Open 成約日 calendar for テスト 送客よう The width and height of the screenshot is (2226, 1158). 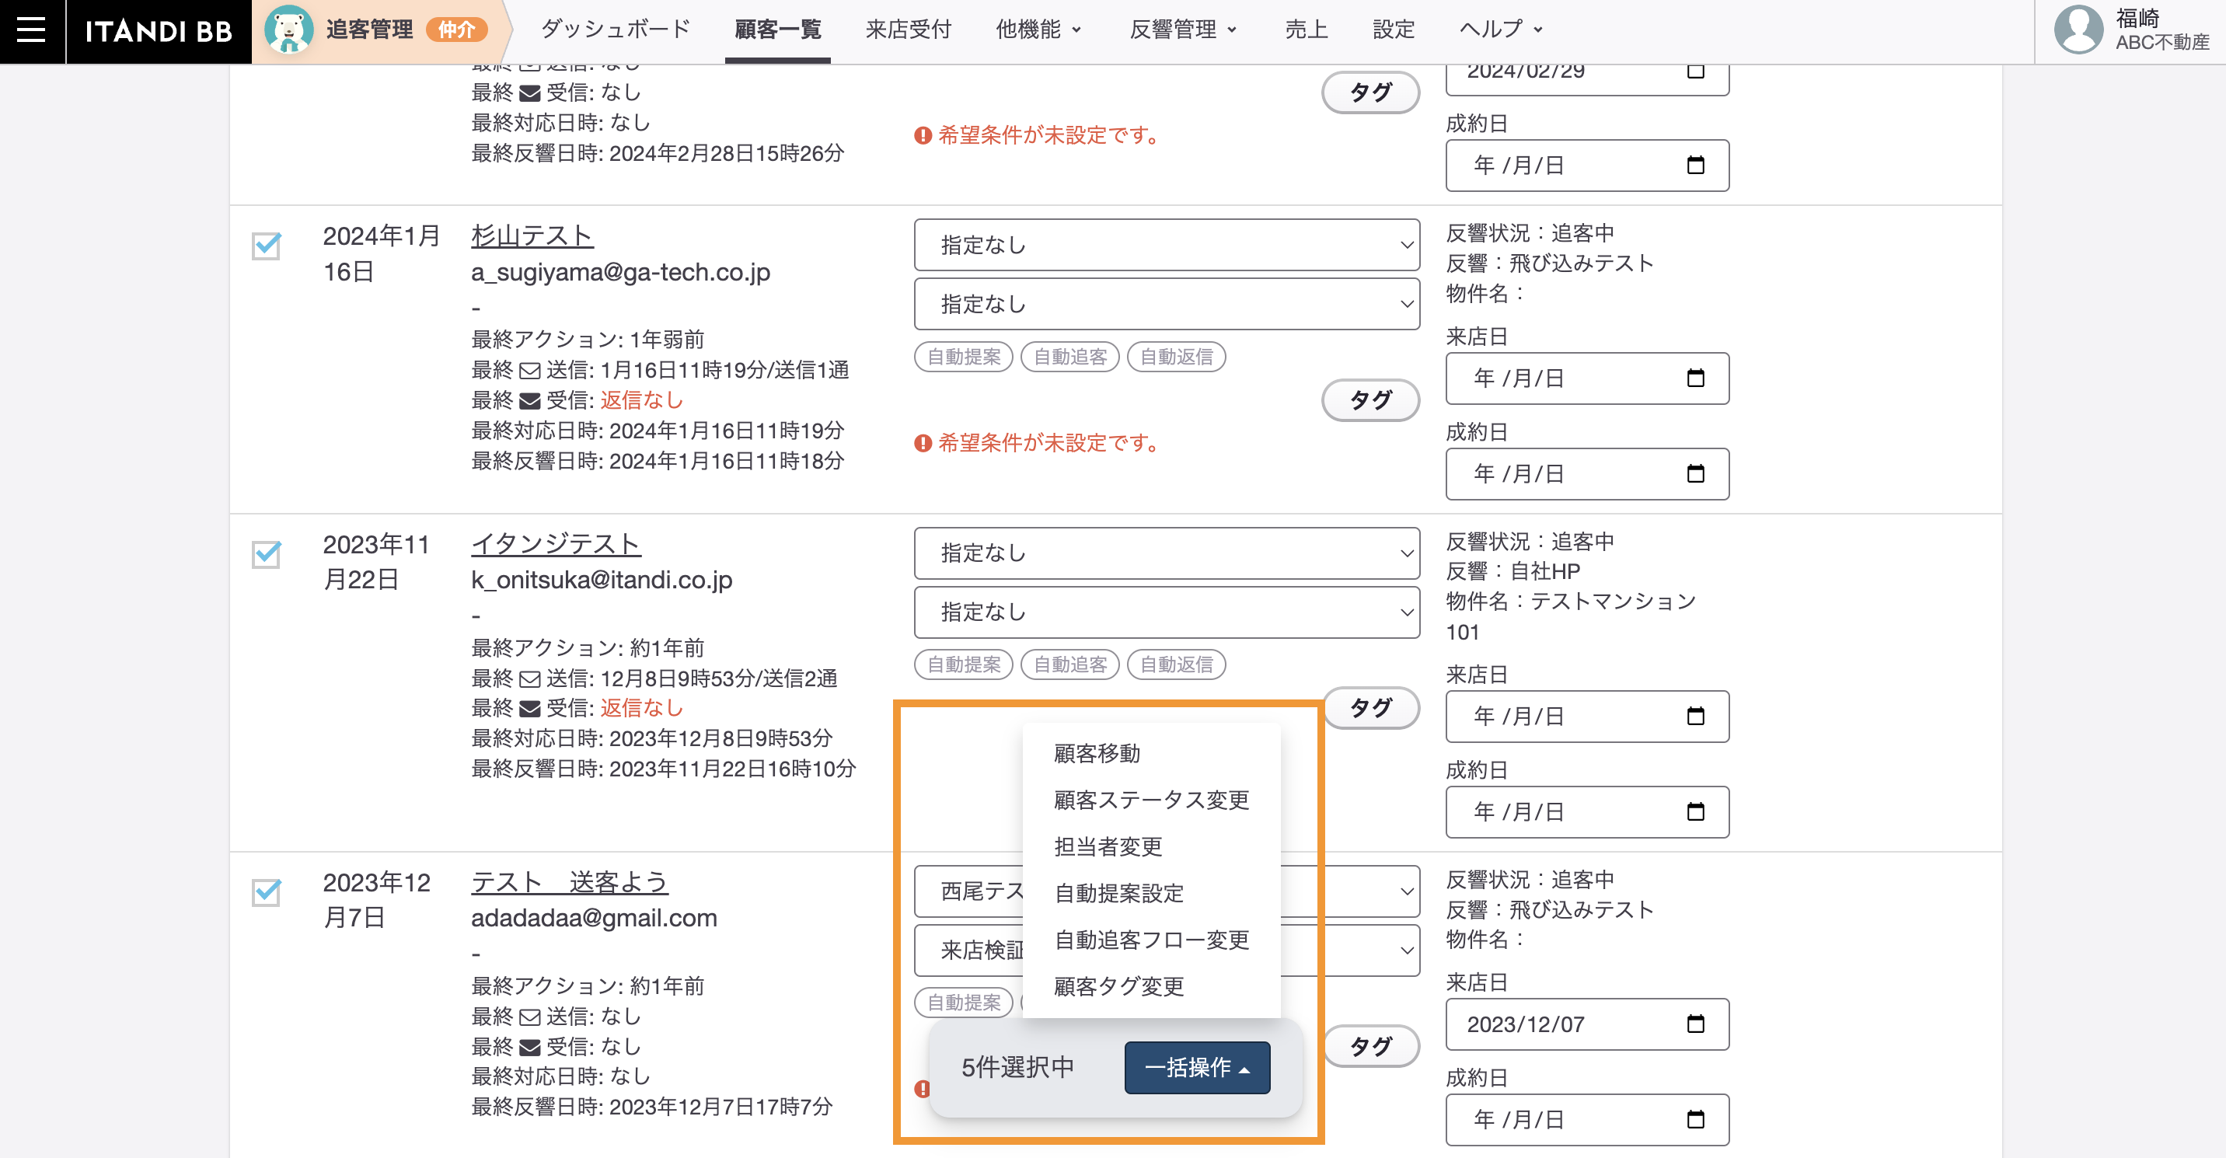point(1695,1119)
